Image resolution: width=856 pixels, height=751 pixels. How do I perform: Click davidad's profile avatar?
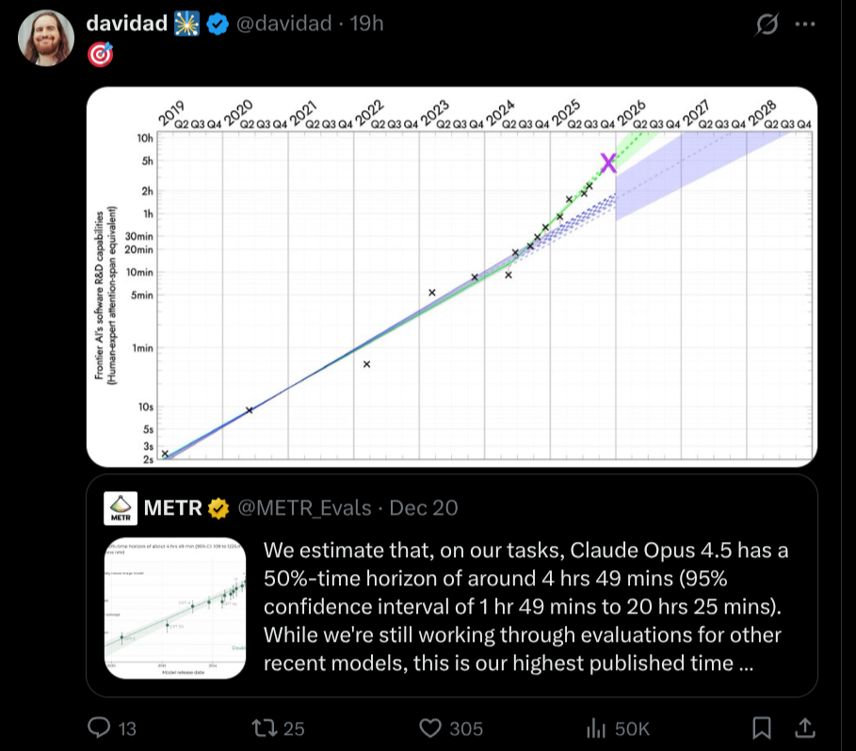45,39
